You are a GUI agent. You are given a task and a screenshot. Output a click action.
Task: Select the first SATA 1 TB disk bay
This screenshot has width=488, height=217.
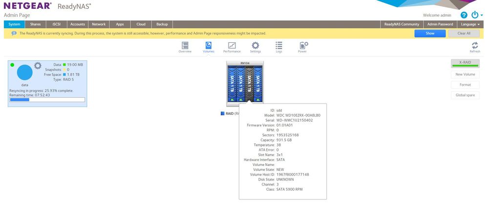tap(232, 84)
